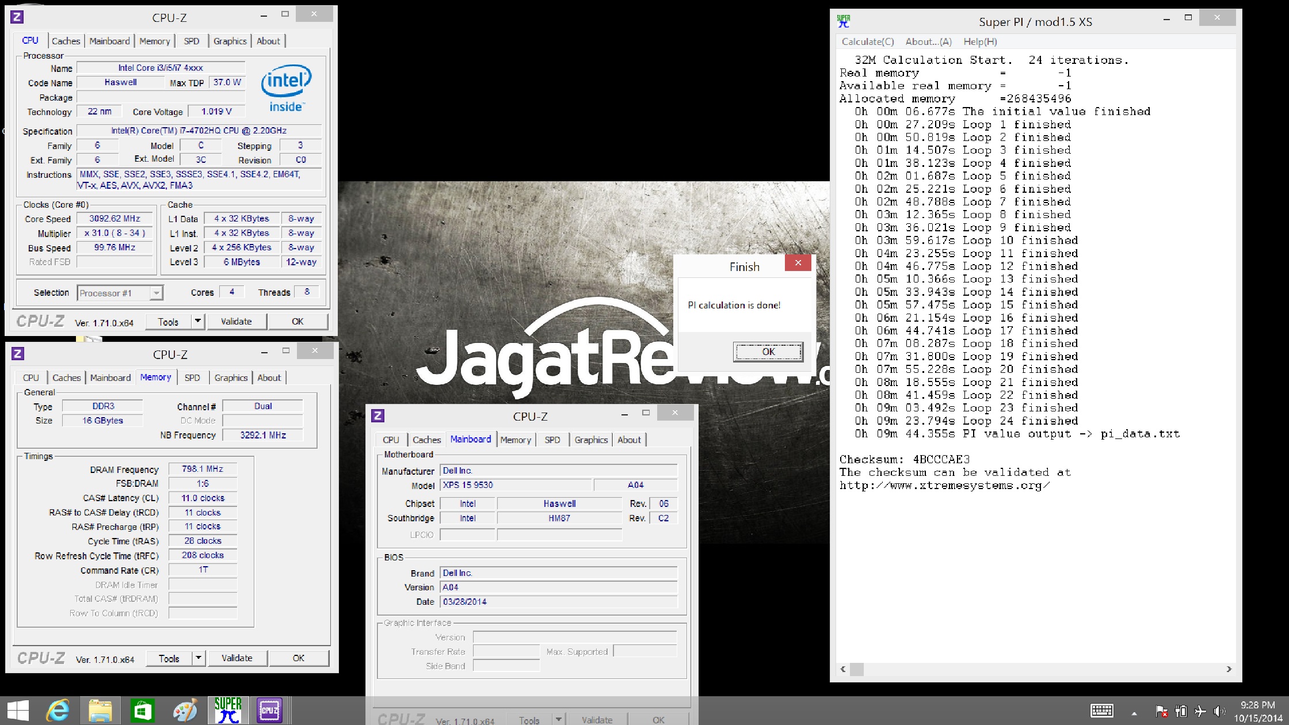Click Super PI title bar icon
Viewport: 1289px width, 725px height.
(x=844, y=21)
